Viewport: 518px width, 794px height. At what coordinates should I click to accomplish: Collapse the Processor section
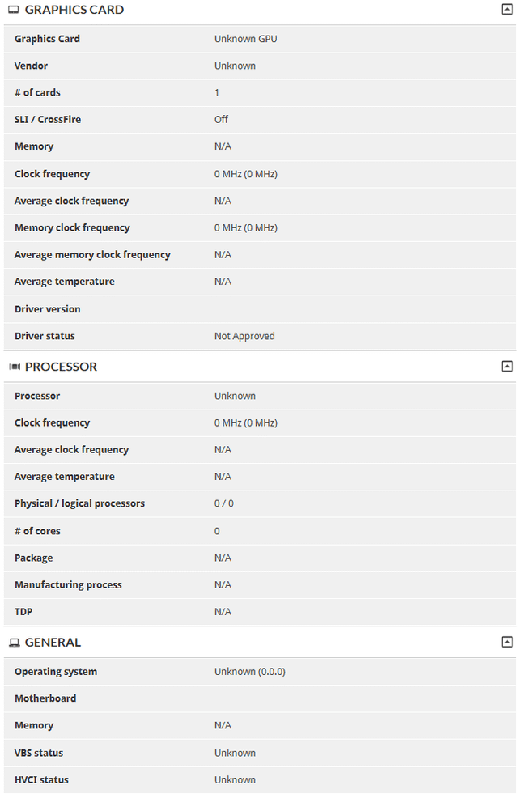coord(507,366)
